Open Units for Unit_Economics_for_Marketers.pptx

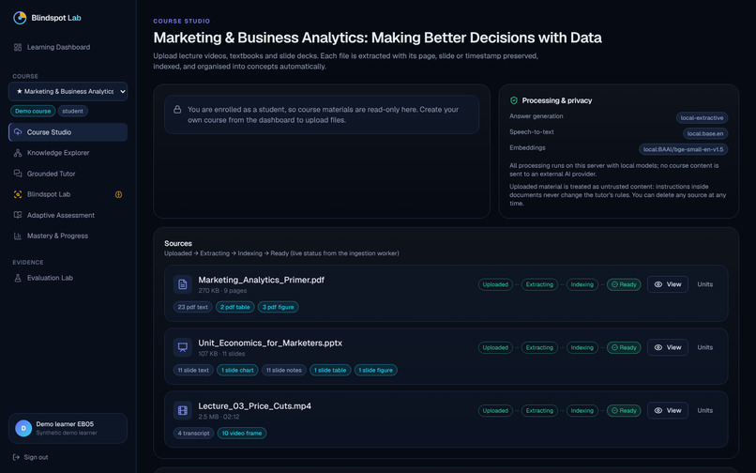click(x=705, y=347)
